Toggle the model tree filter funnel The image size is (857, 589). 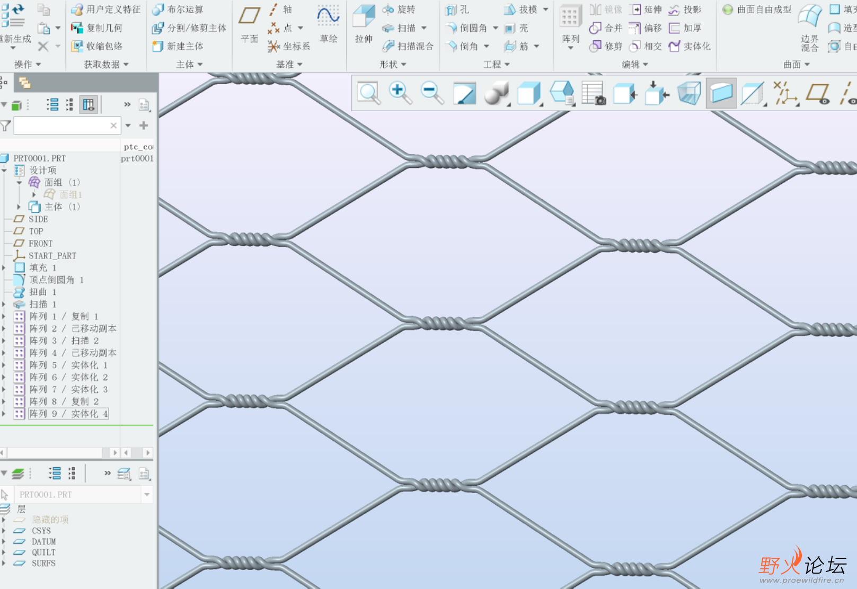pyautogui.click(x=5, y=126)
